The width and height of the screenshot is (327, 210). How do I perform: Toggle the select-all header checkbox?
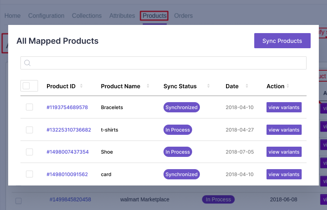coord(26,86)
